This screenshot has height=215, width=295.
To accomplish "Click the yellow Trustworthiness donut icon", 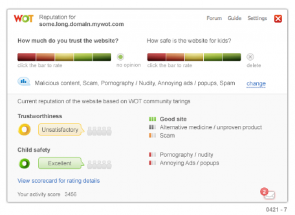I will [25, 129].
